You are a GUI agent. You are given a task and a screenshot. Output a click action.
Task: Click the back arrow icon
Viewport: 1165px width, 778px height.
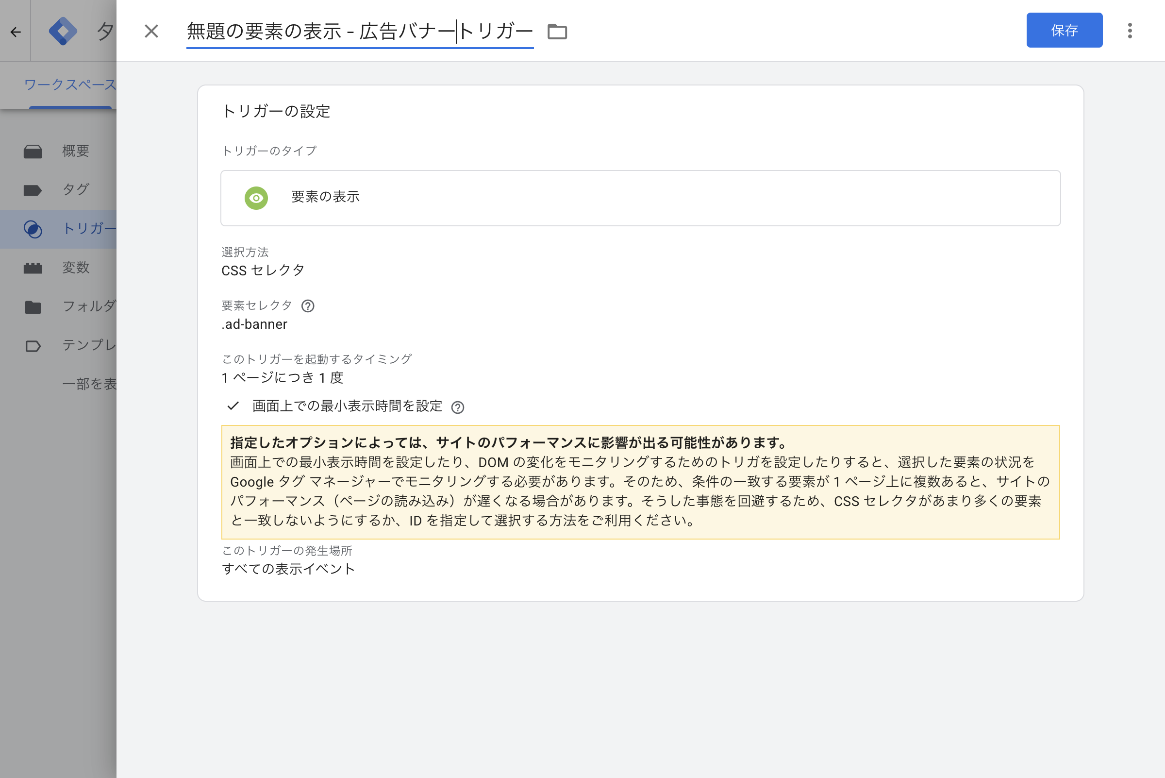(x=16, y=32)
